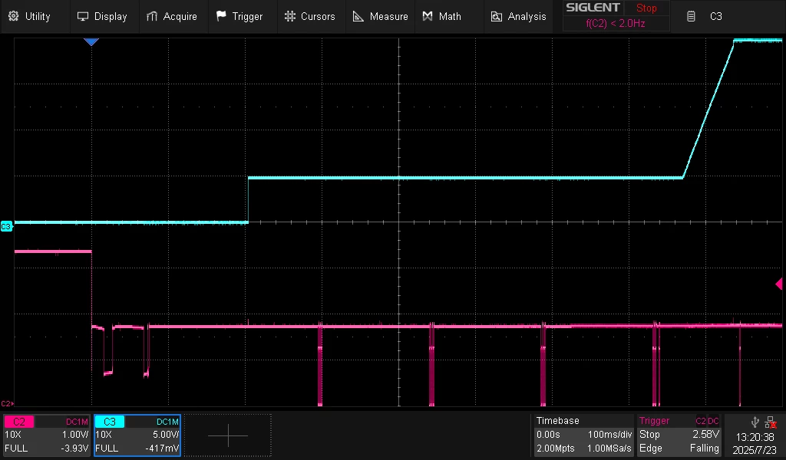The height and width of the screenshot is (460, 786).
Task: Click the Display monitor icon
Action: [83, 17]
